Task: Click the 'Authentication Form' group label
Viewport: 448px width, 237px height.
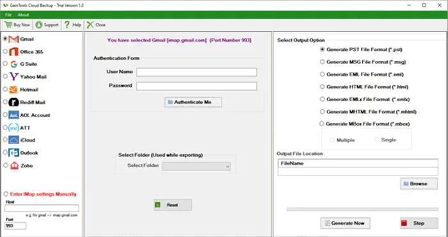Action: [x=116, y=58]
